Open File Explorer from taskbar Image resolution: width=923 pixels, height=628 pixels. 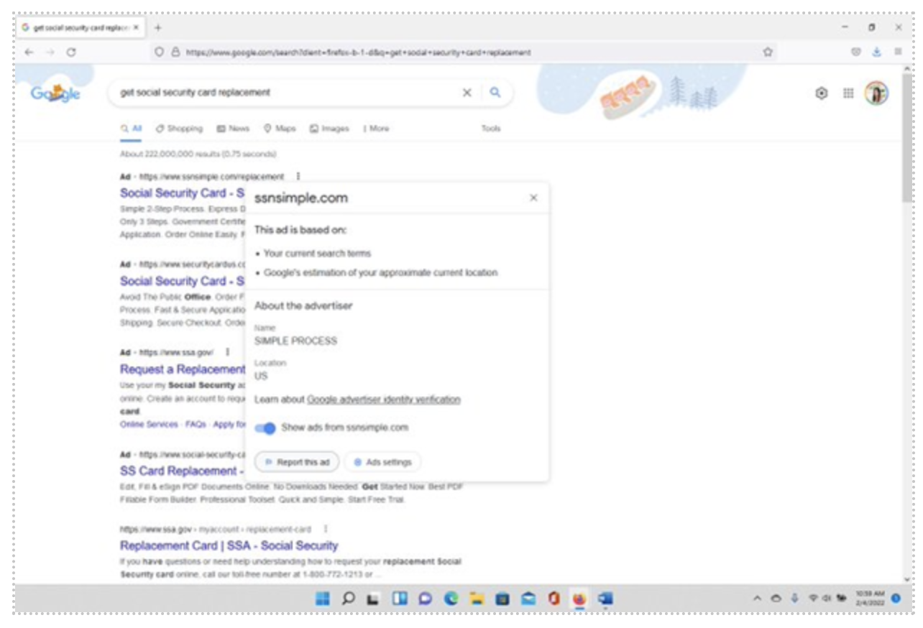click(x=476, y=599)
